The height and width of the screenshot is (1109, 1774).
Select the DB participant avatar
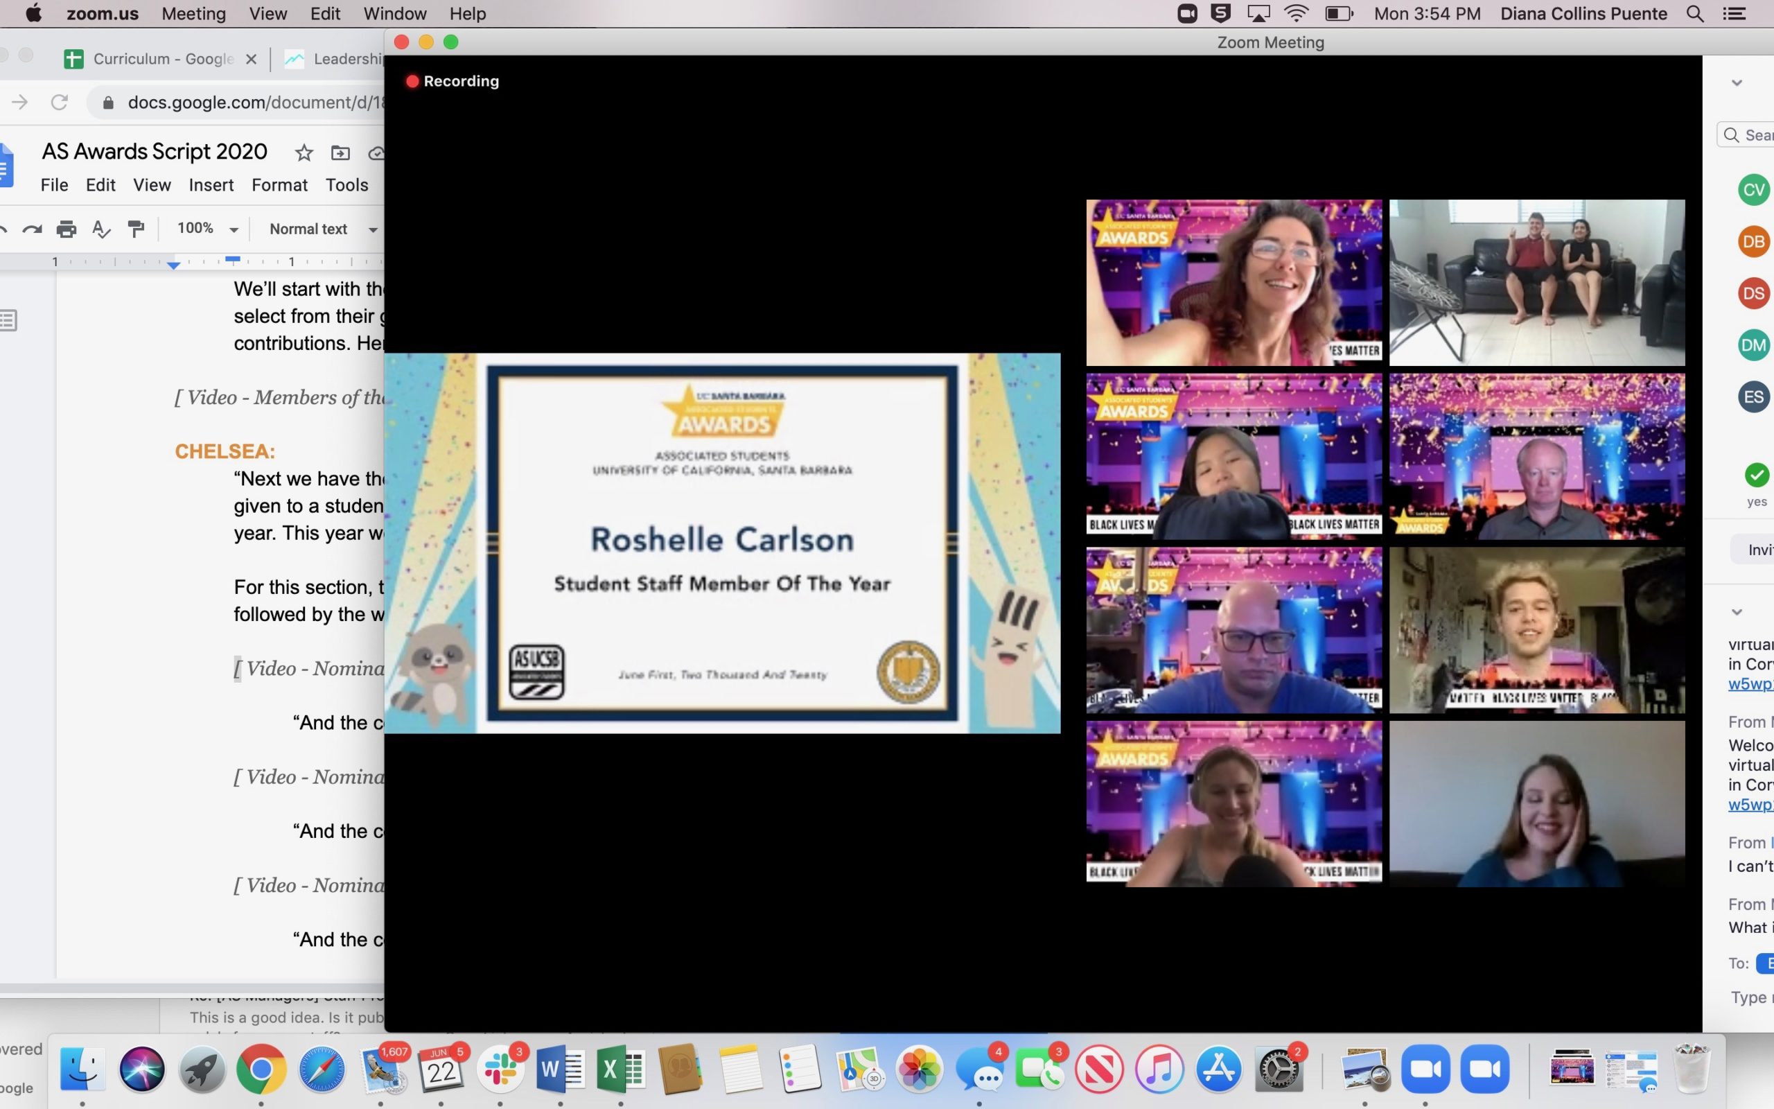click(1753, 242)
